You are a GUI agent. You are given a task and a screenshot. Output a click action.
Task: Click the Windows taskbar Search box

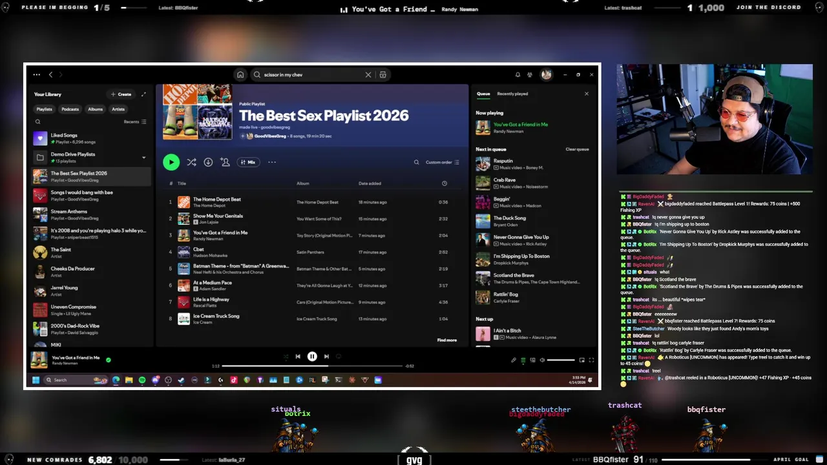[x=76, y=380]
